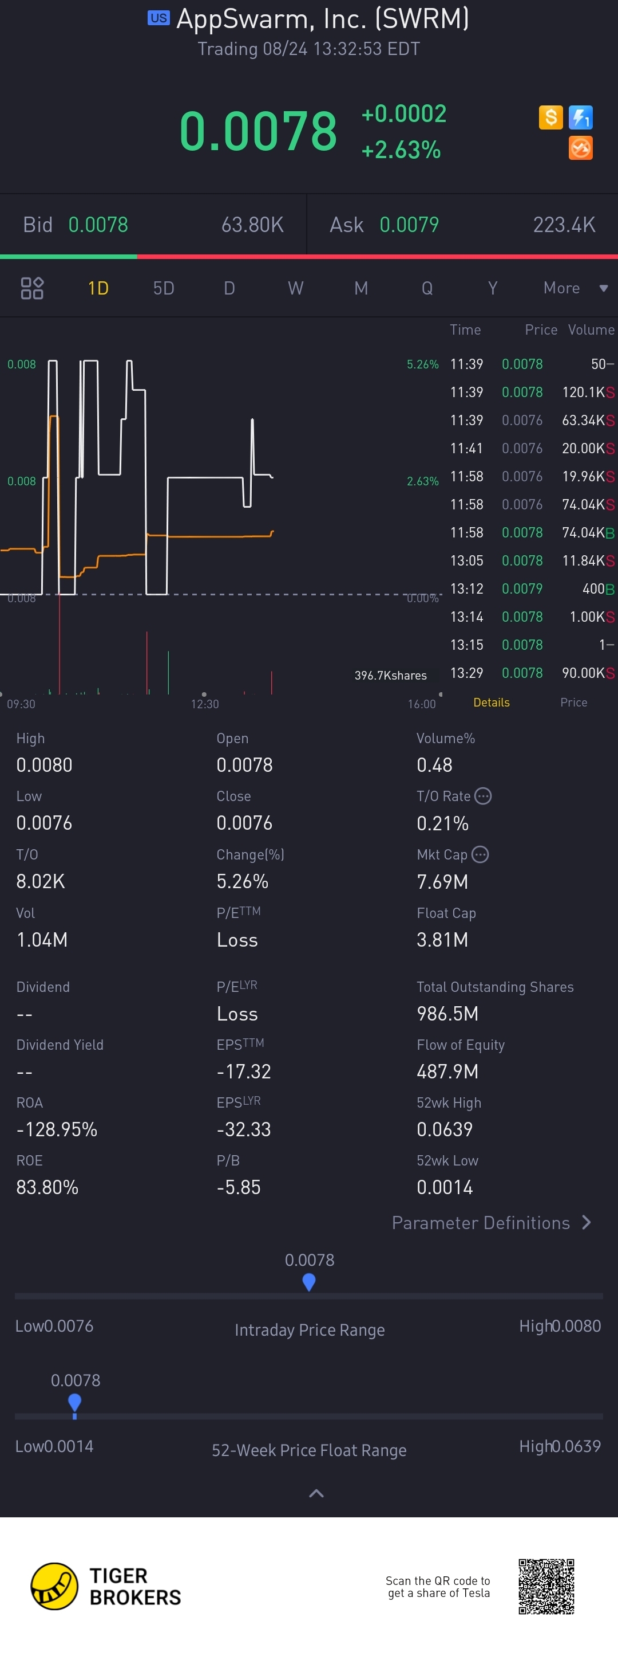
Task: Tap the Bid price 0.0078
Action: point(98,225)
